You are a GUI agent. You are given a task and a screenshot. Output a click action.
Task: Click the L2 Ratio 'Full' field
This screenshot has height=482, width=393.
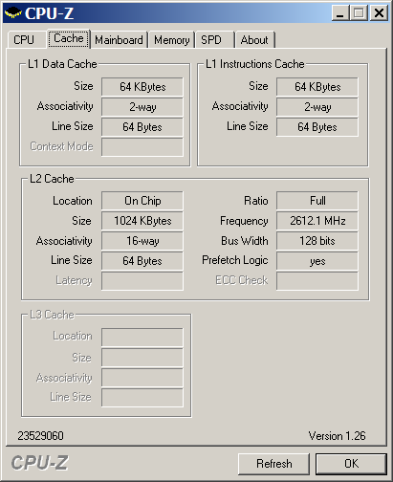coord(317,201)
